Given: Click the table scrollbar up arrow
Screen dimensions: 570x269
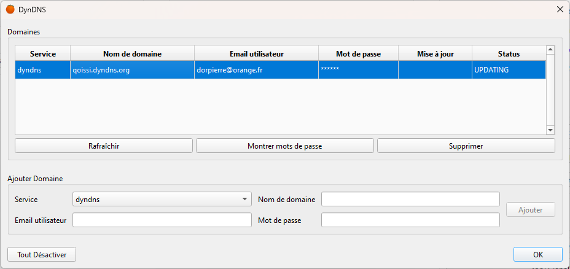Looking at the screenshot, I should point(550,49).
